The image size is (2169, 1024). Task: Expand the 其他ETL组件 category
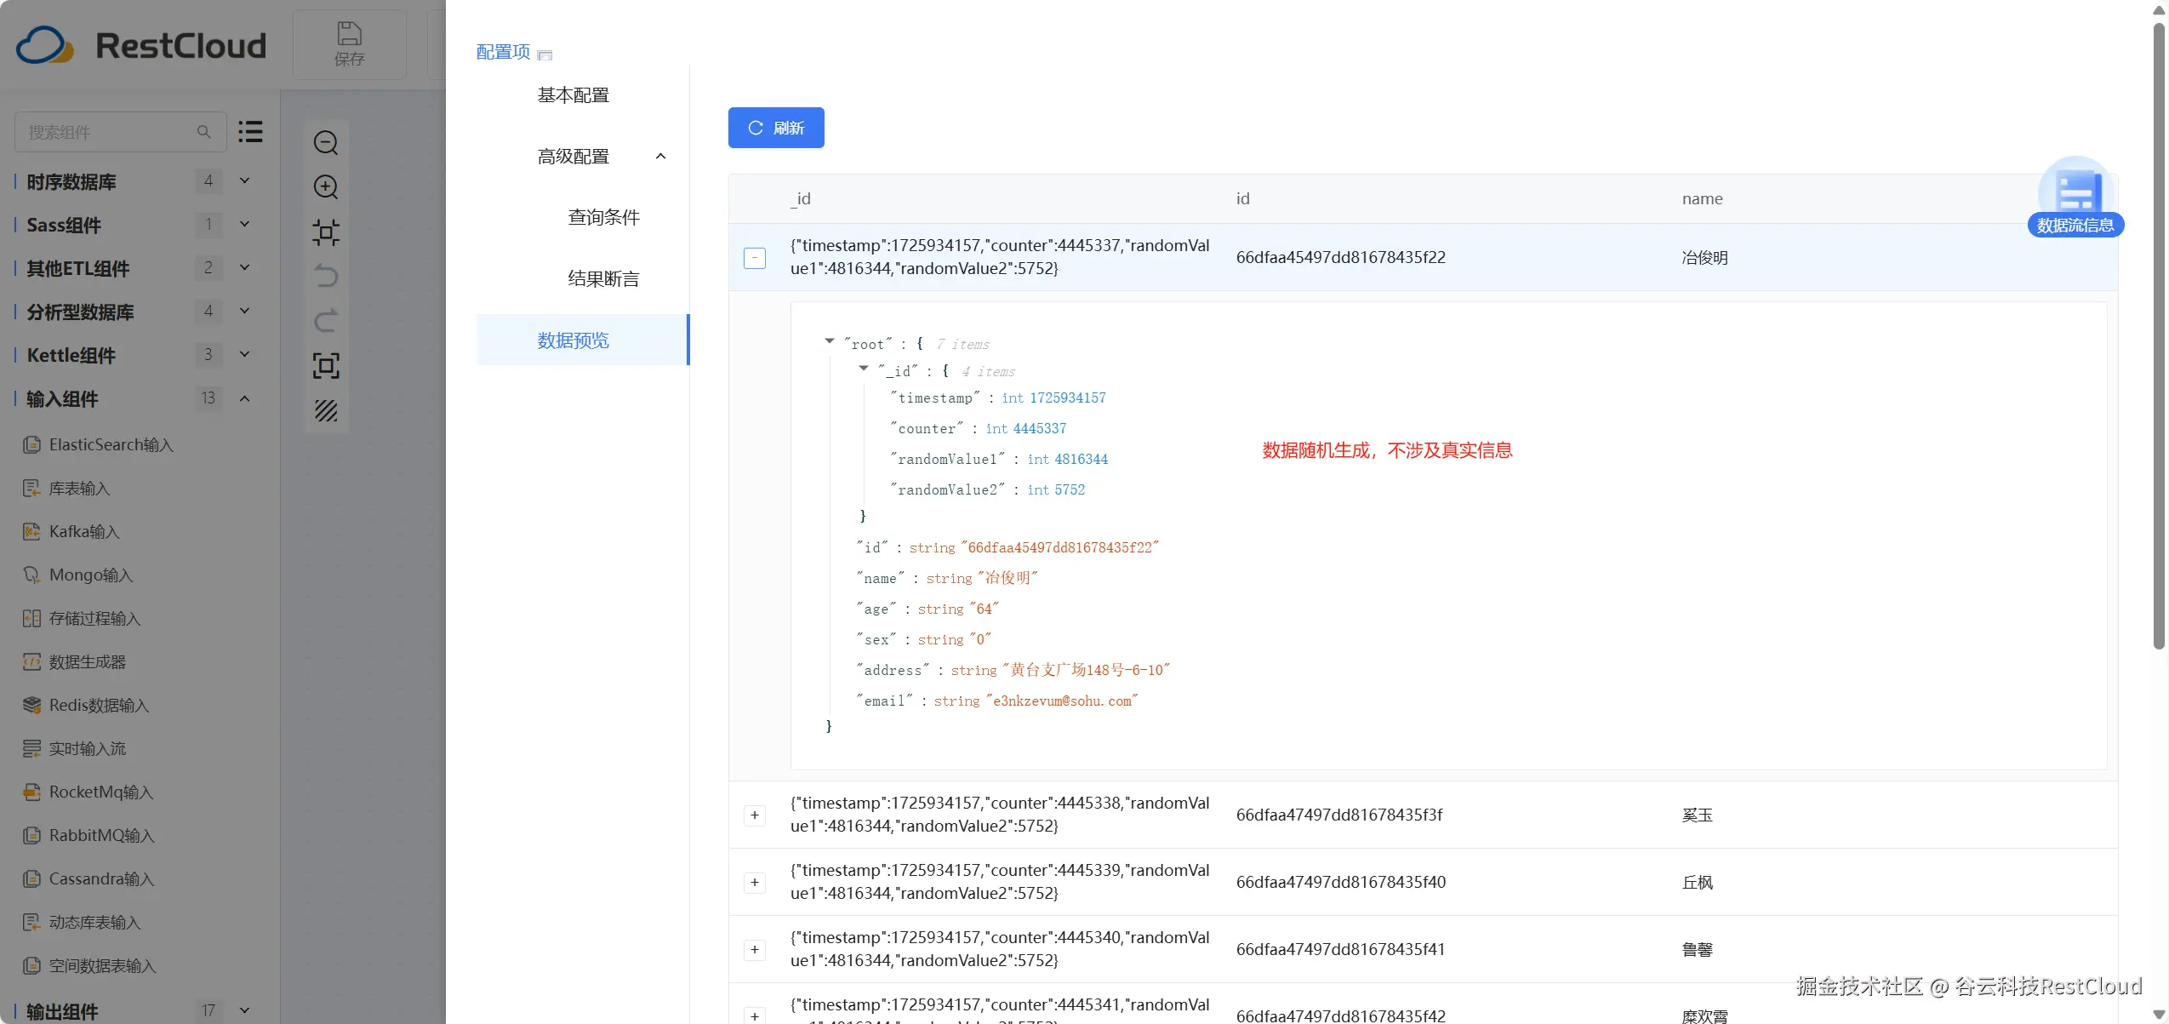pos(244,267)
